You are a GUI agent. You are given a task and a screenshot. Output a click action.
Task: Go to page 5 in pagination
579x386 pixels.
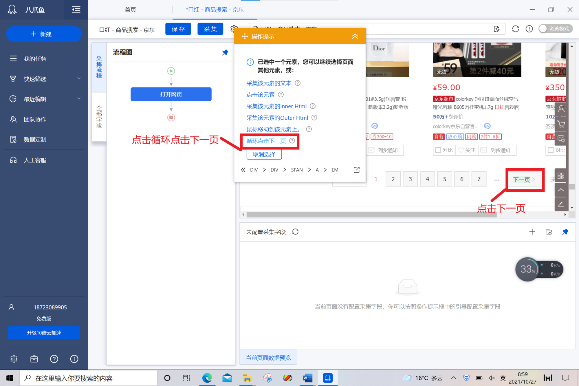click(445, 179)
